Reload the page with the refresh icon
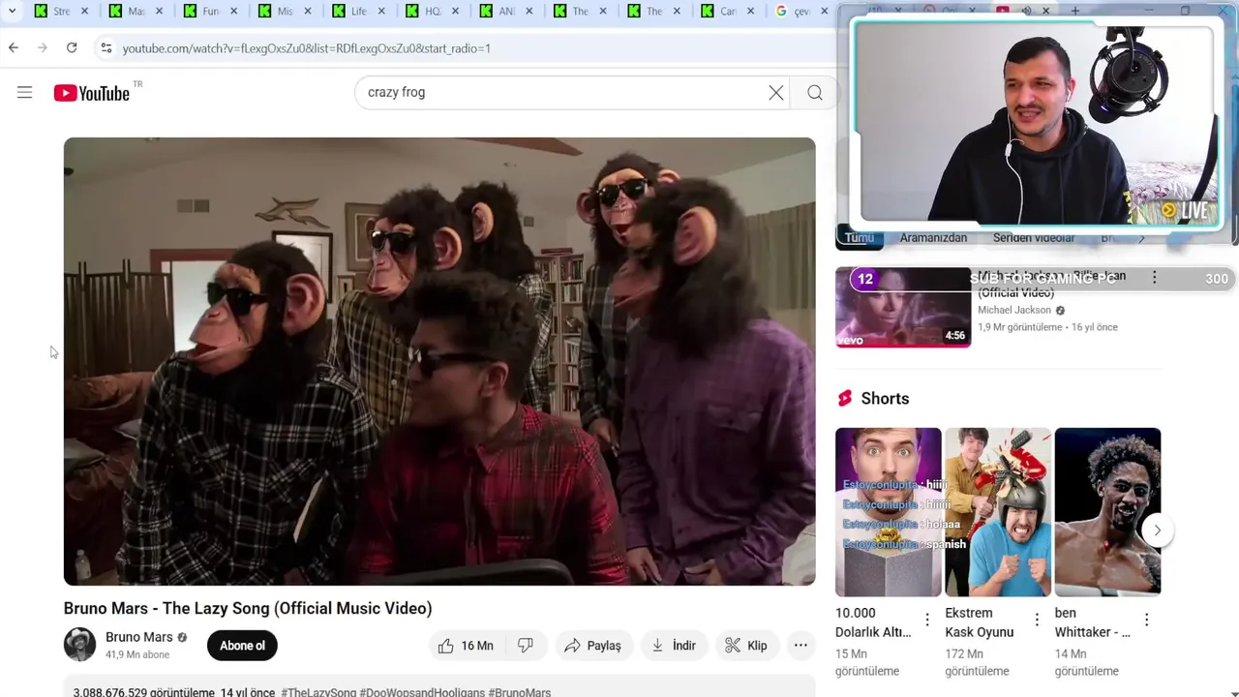This screenshot has width=1239, height=697. pos(72,47)
